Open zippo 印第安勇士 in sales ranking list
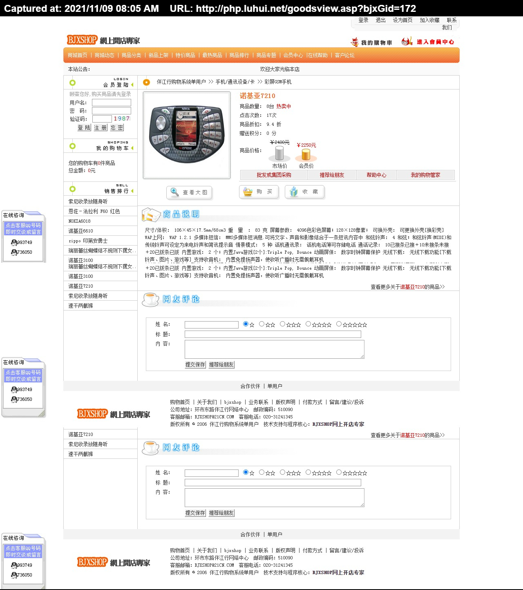 pos(88,241)
